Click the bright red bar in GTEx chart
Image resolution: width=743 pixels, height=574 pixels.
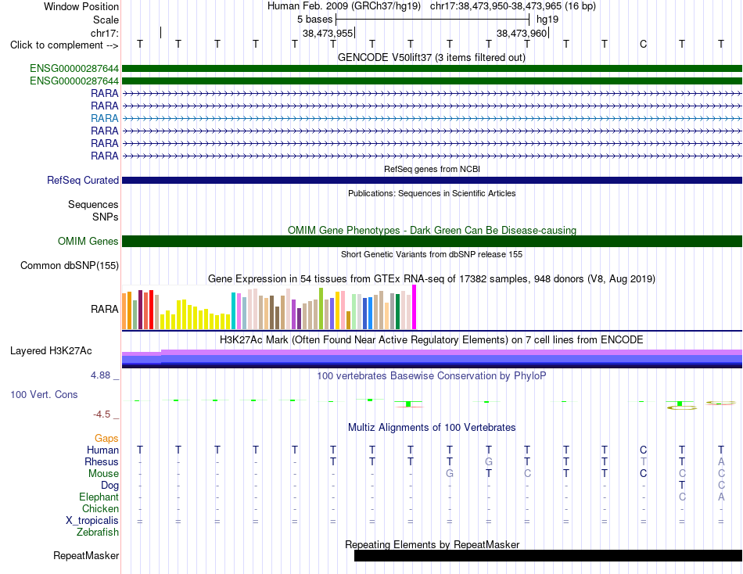pos(151,310)
